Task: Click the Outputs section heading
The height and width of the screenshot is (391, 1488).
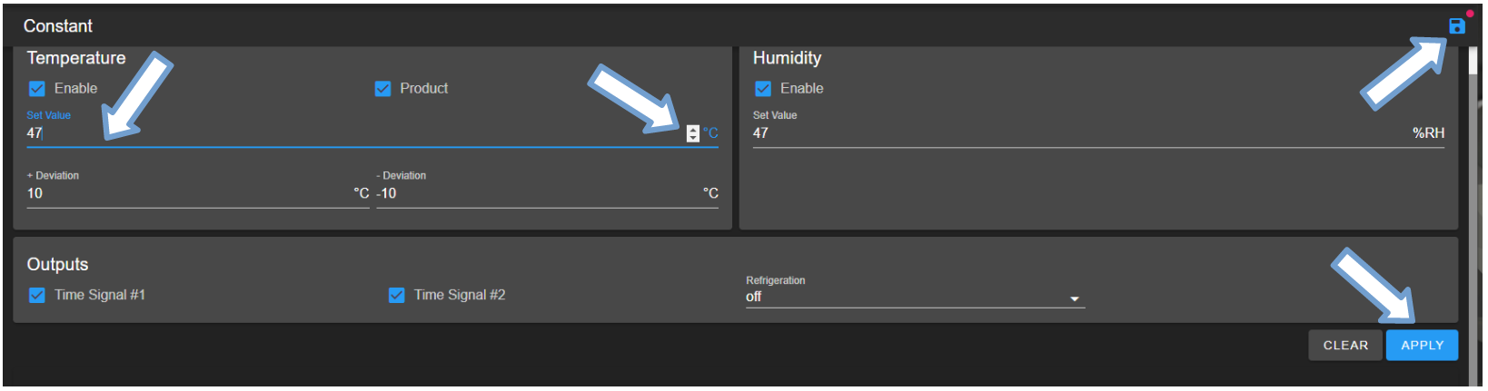Action: 57,264
